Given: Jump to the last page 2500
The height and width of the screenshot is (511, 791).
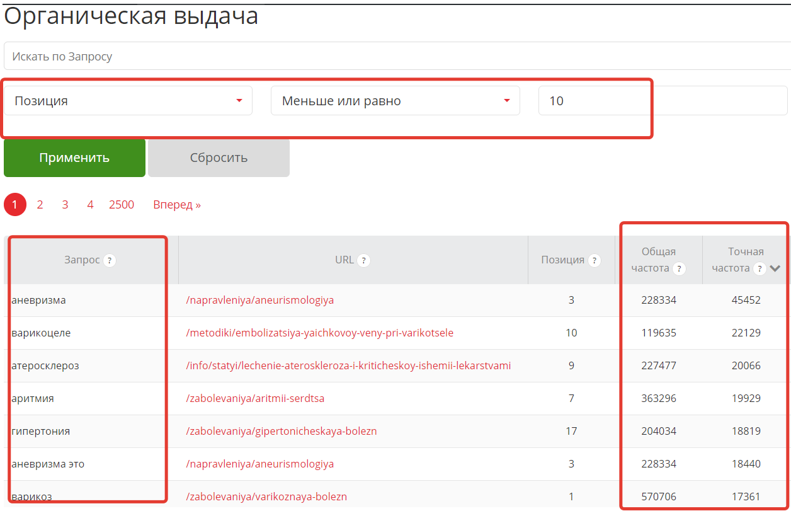Looking at the screenshot, I should coord(122,204).
